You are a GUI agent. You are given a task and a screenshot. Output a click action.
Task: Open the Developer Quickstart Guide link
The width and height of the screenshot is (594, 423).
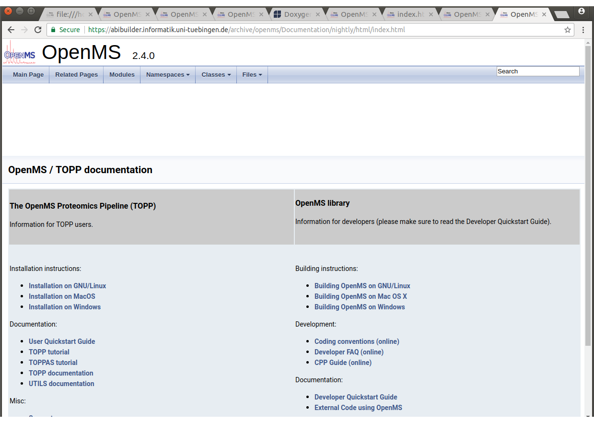click(x=356, y=397)
